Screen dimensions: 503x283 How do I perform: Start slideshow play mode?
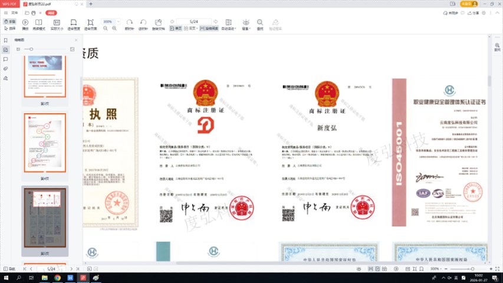25,24
